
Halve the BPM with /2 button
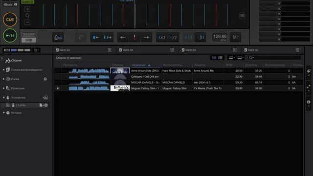coord(173,37)
